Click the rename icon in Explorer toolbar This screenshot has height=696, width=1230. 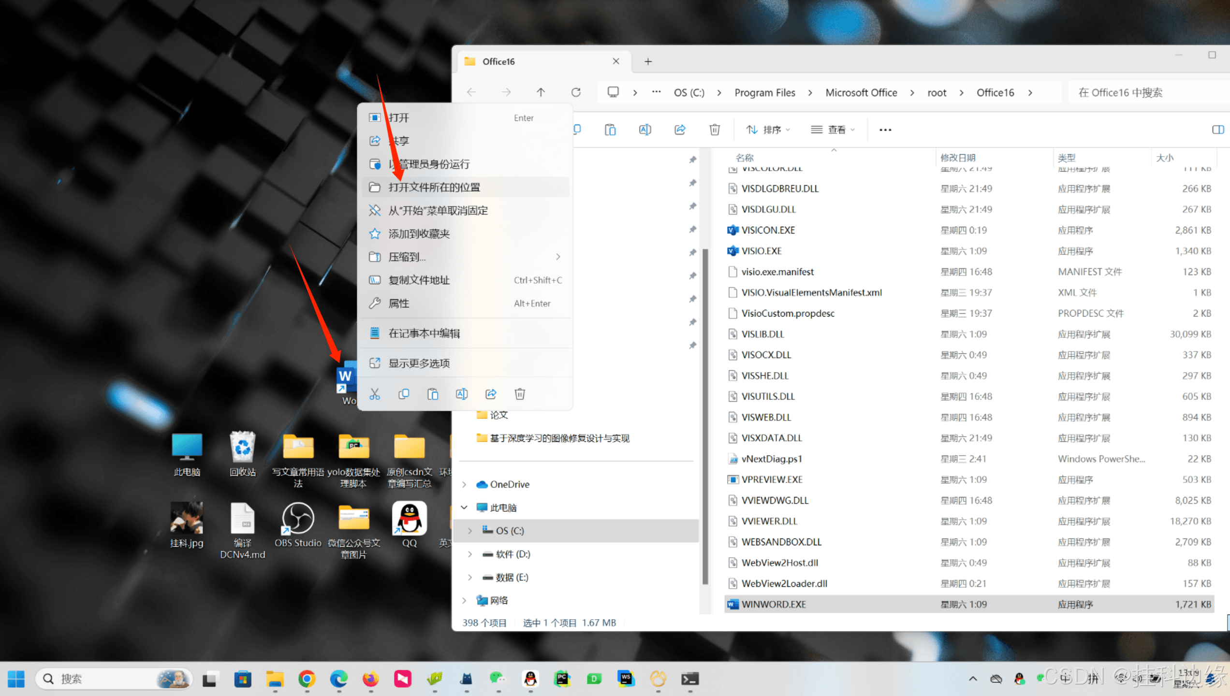645,130
